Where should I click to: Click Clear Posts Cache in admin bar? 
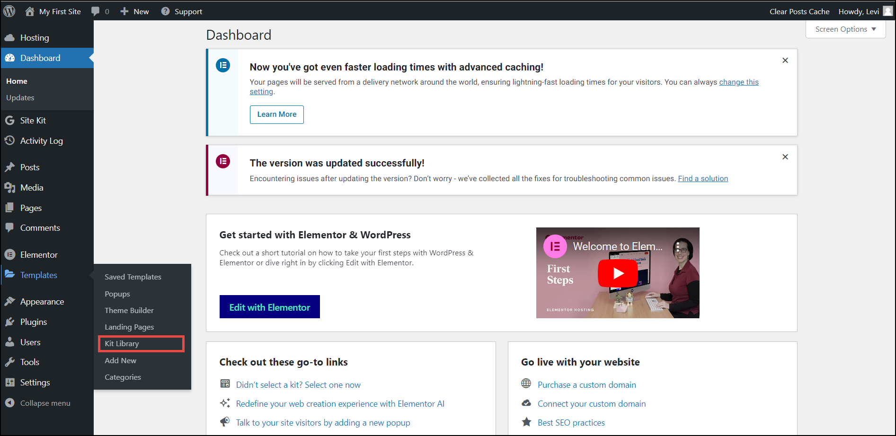pos(799,11)
